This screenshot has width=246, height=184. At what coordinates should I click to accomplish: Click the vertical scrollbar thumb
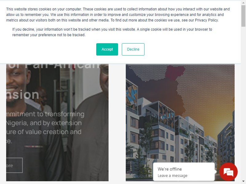tap(243, 16)
